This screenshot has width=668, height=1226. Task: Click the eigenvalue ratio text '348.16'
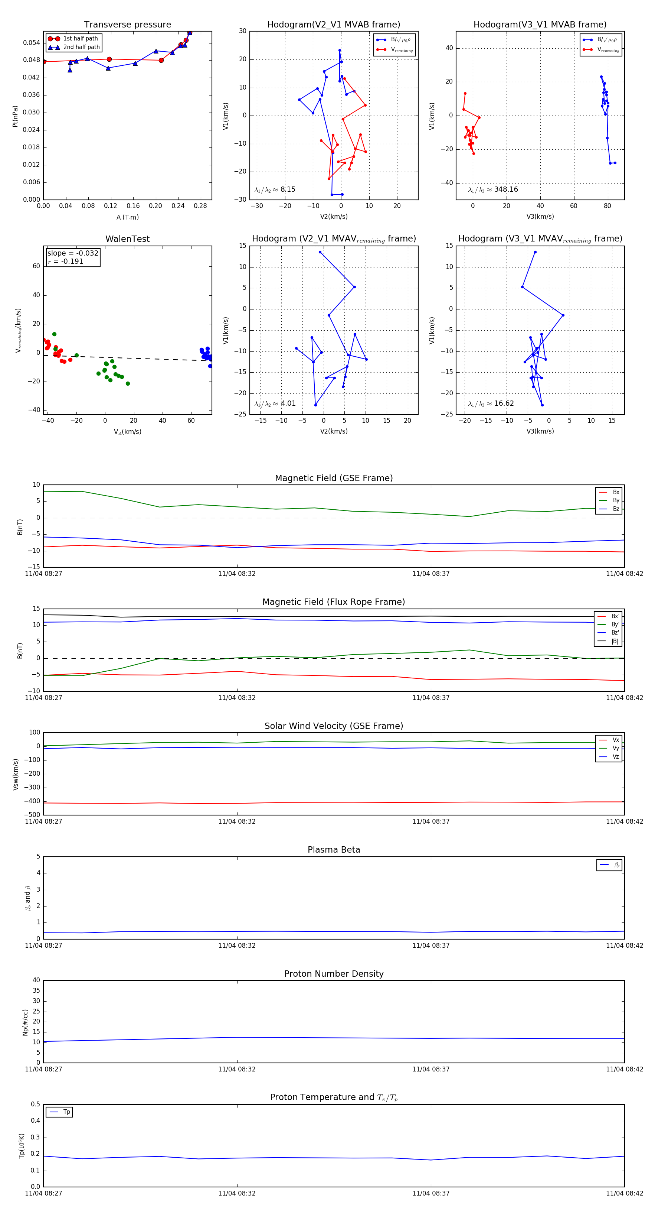506,189
